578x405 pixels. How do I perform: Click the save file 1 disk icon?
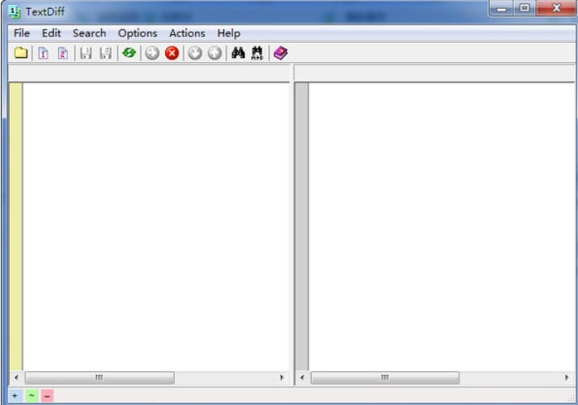coord(85,53)
